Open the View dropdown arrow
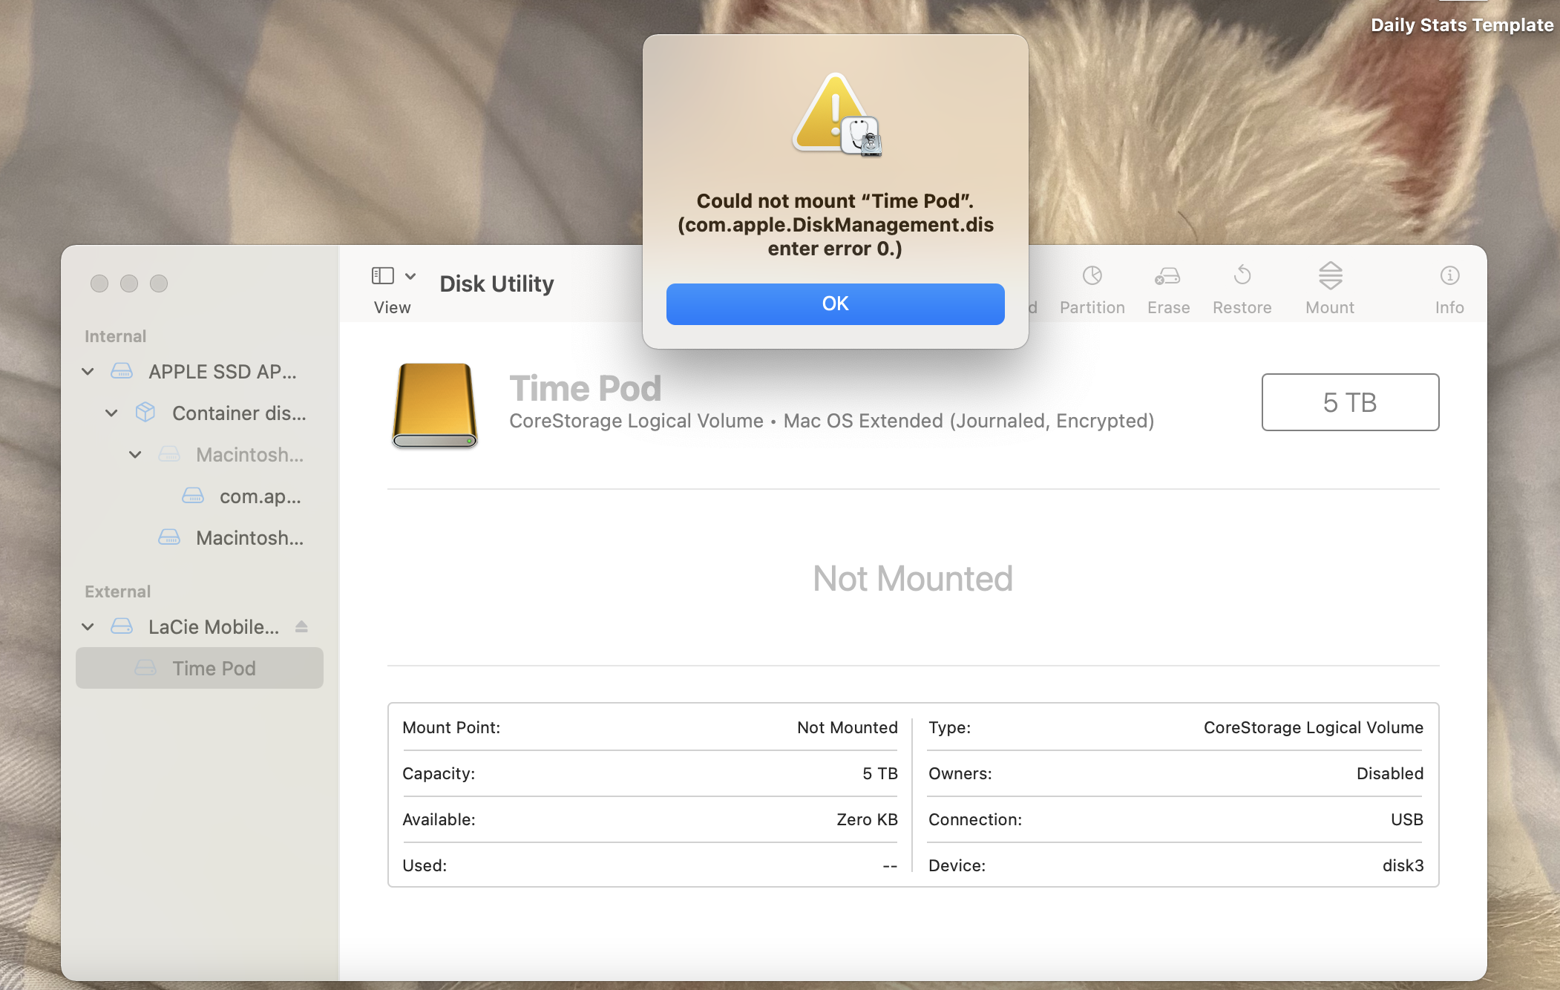 [410, 276]
